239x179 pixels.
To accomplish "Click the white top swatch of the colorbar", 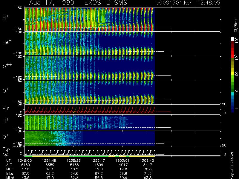I will (232, 39).
